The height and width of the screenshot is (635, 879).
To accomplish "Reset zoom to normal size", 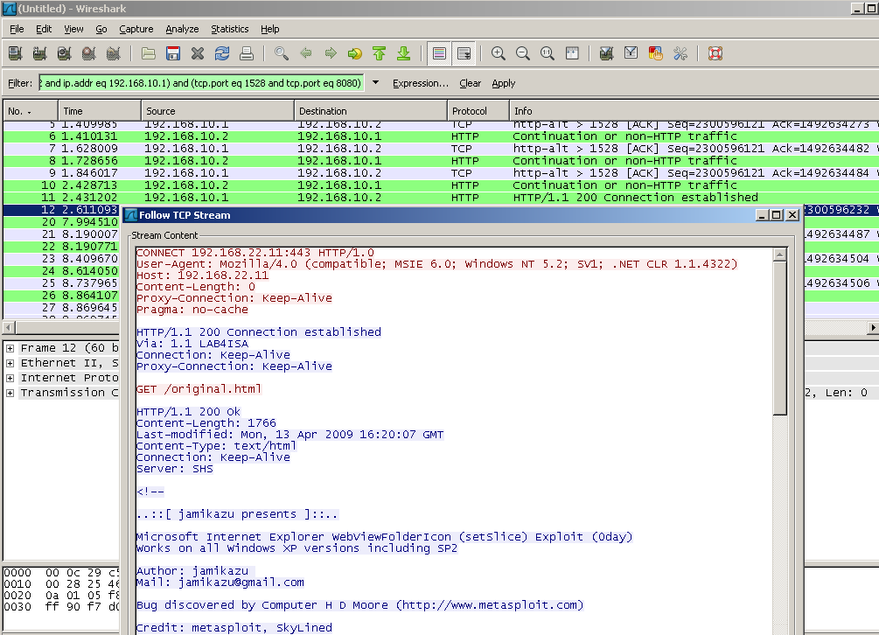I will (548, 54).
